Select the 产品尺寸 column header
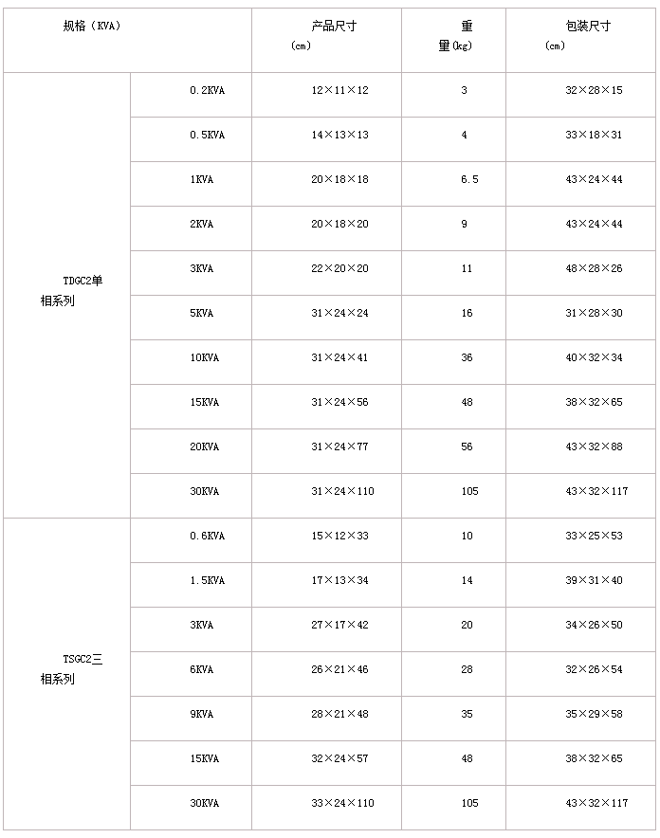This screenshot has height=838, width=660. [333, 27]
